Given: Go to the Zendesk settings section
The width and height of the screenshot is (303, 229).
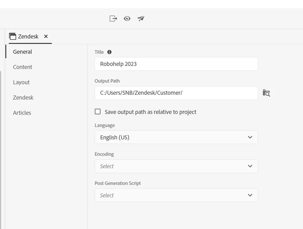Looking at the screenshot, I should pos(23,97).
